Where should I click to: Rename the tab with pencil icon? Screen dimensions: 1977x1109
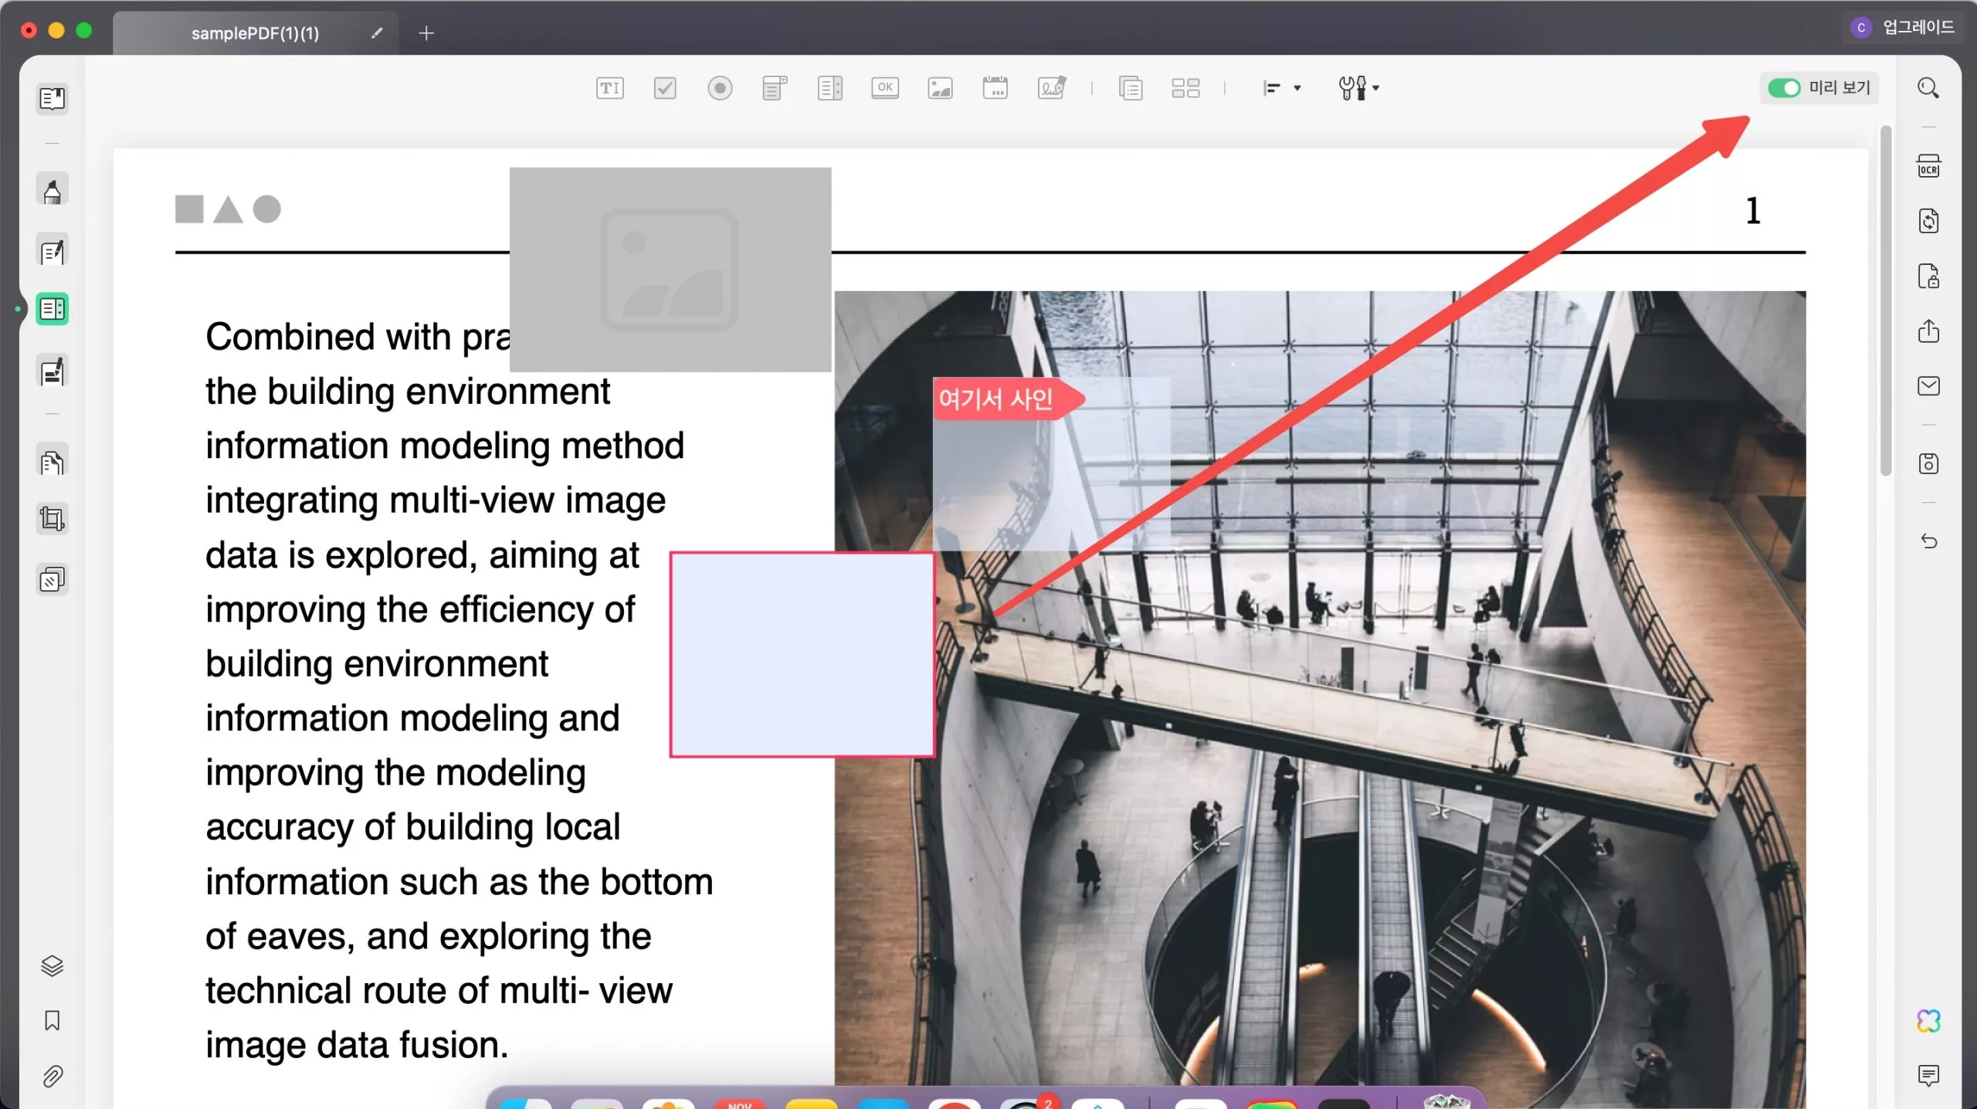click(376, 33)
